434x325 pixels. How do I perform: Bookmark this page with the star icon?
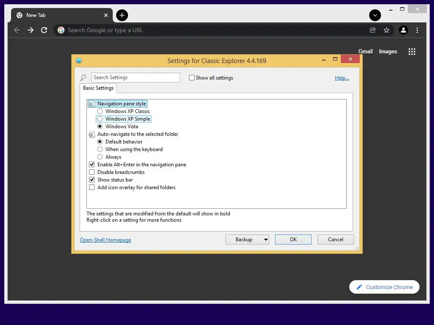click(387, 30)
